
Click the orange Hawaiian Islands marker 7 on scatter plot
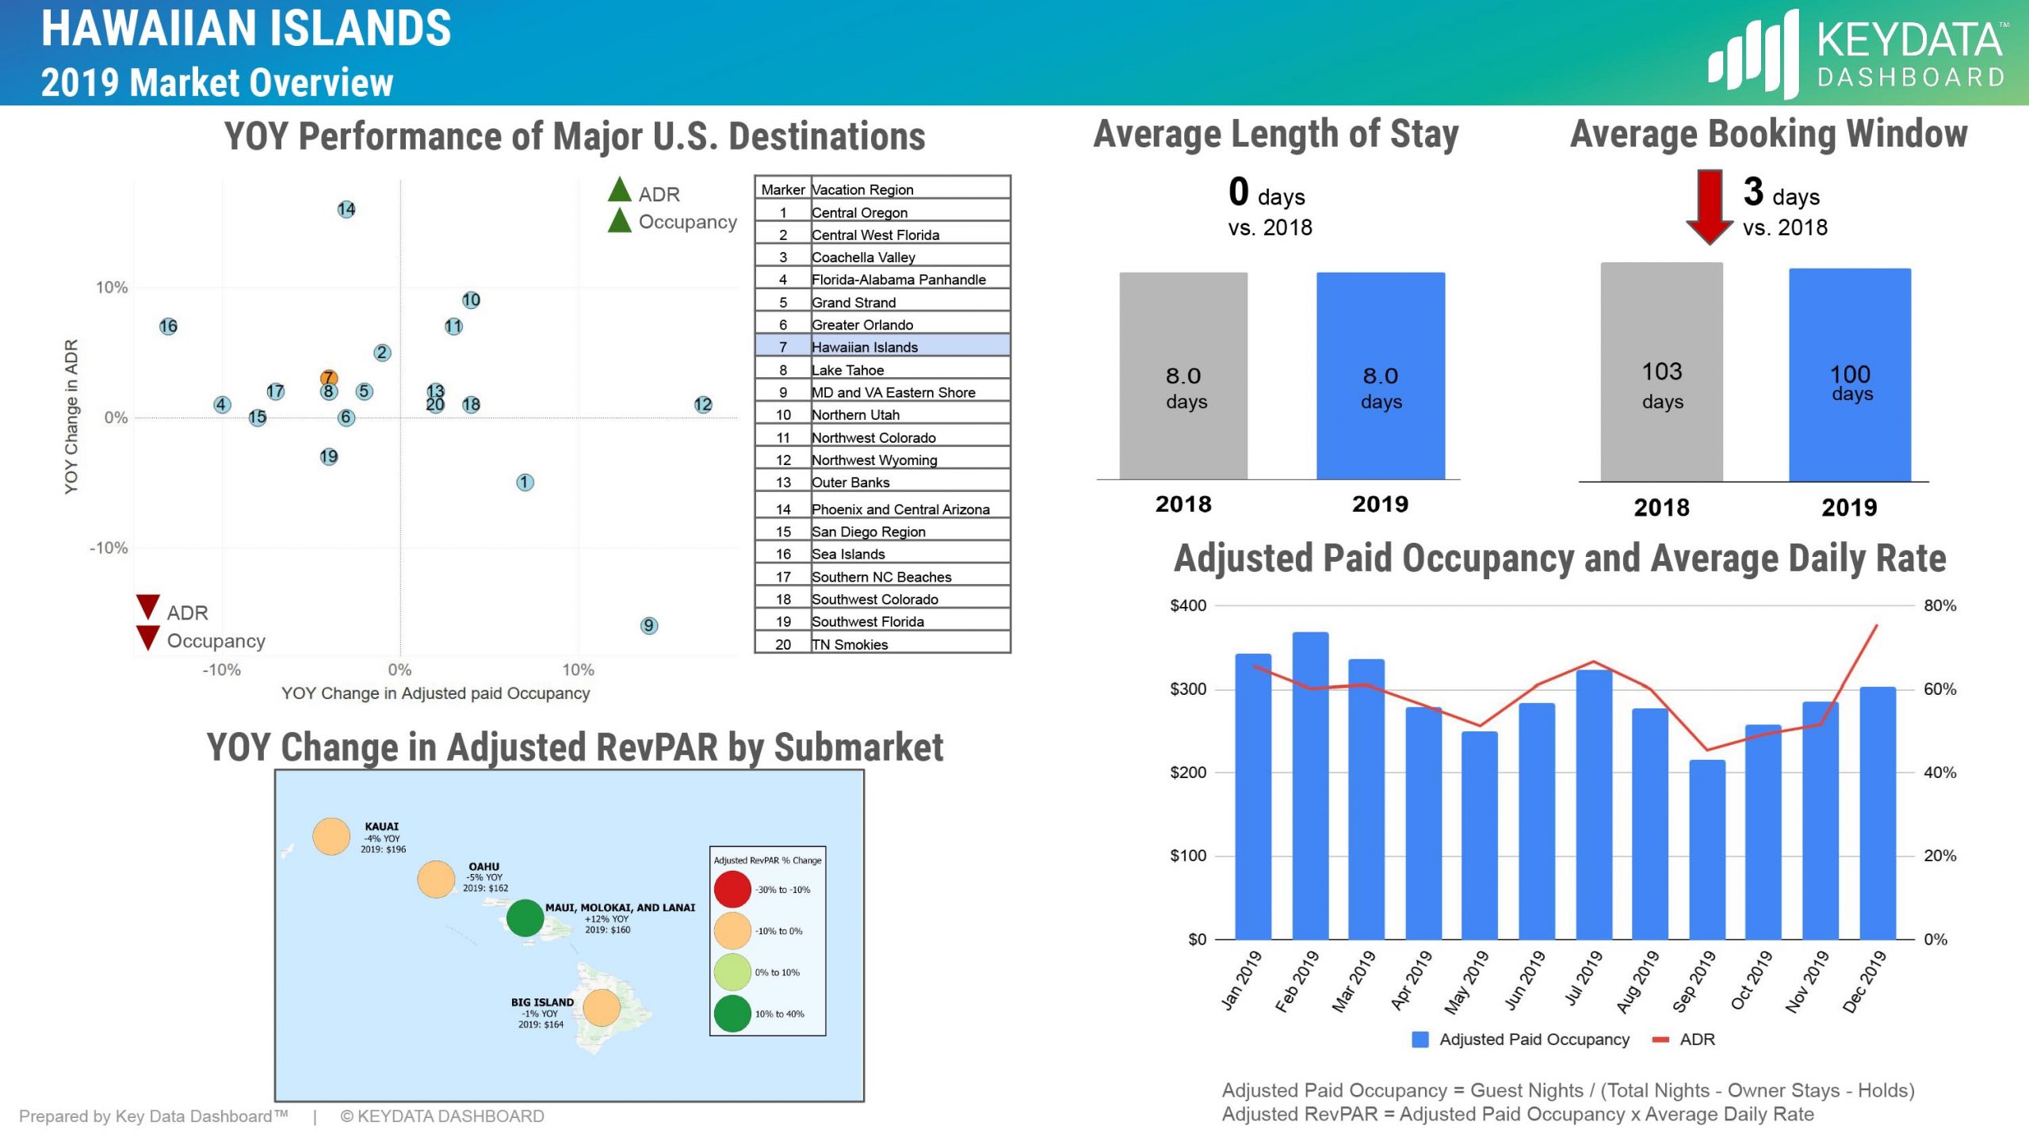(x=331, y=378)
